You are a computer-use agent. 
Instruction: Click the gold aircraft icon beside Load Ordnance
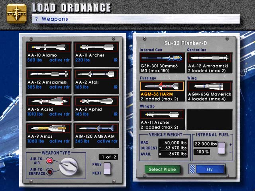(17, 14)
